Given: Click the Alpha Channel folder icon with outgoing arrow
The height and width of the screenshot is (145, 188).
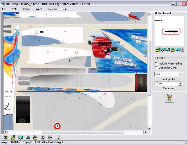Looking at the screenshot, I should (x=158, y=50).
